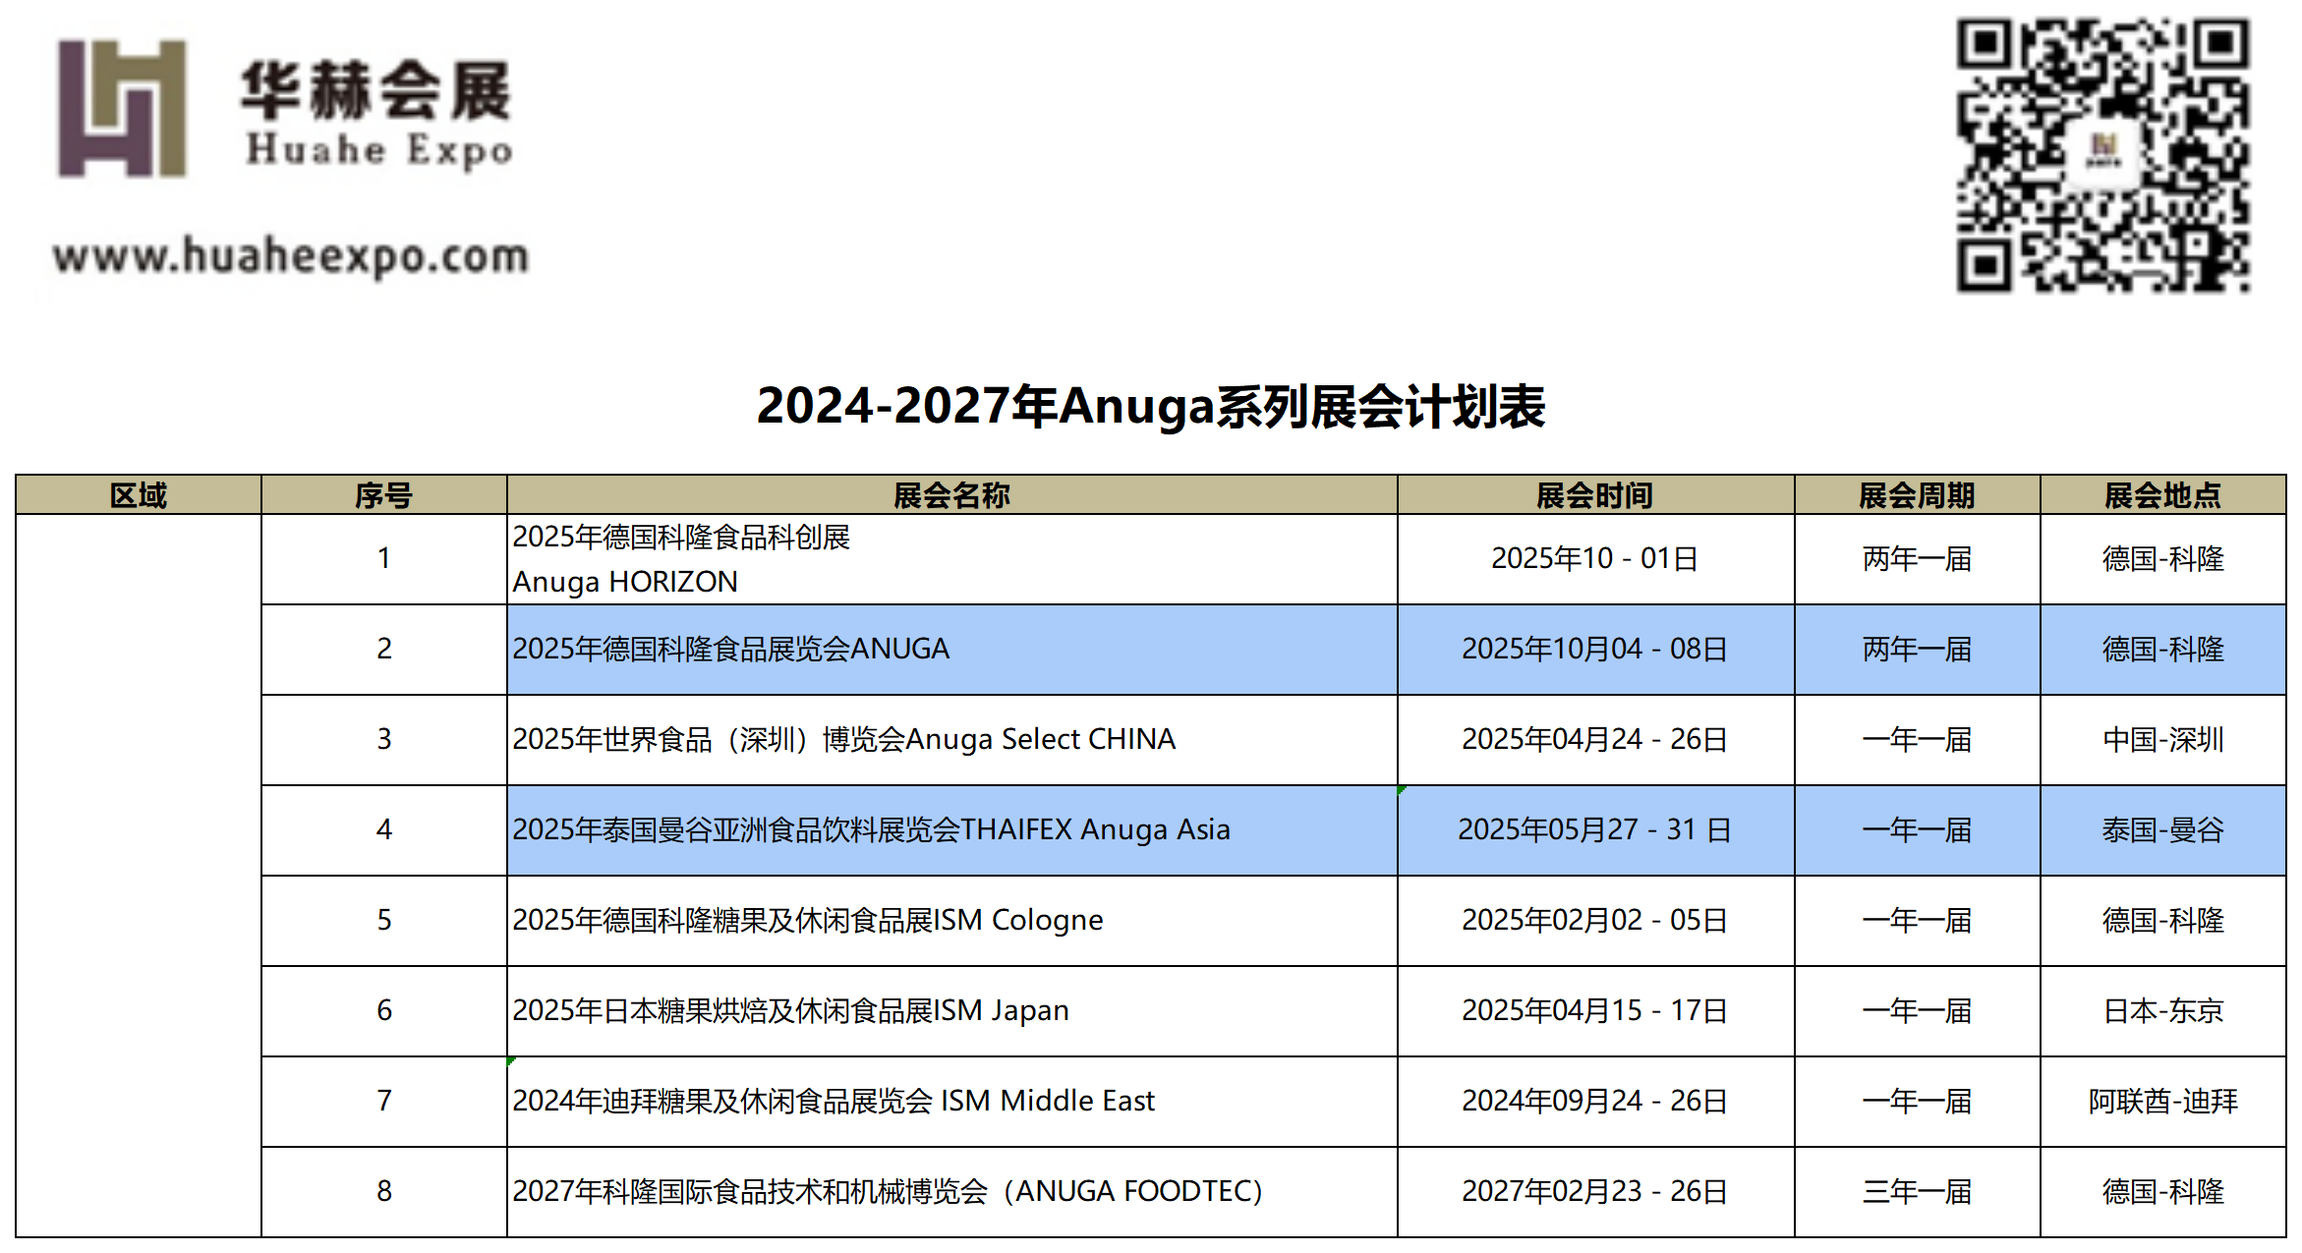Click serial number 4 cell
This screenshot has height=1253, width=2302.
click(x=384, y=830)
